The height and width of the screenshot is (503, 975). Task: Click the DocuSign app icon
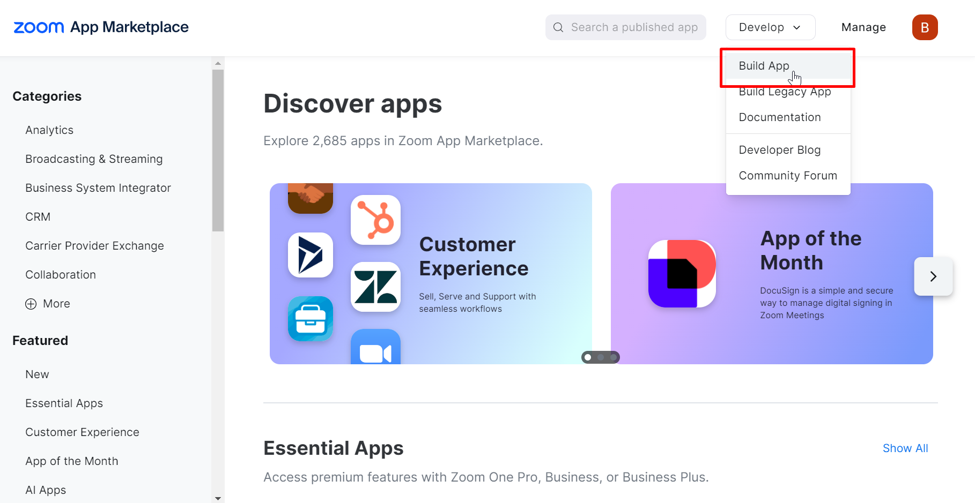click(682, 274)
